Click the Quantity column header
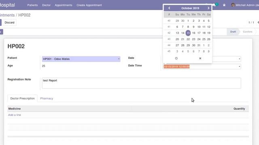 point(239,109)
